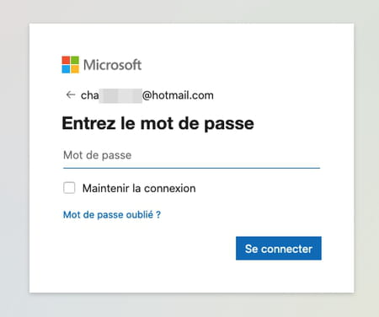This screenshot has width=379, height=317.
Task: Click the back arrow beside the email
Action: click(x=71, y=95)
